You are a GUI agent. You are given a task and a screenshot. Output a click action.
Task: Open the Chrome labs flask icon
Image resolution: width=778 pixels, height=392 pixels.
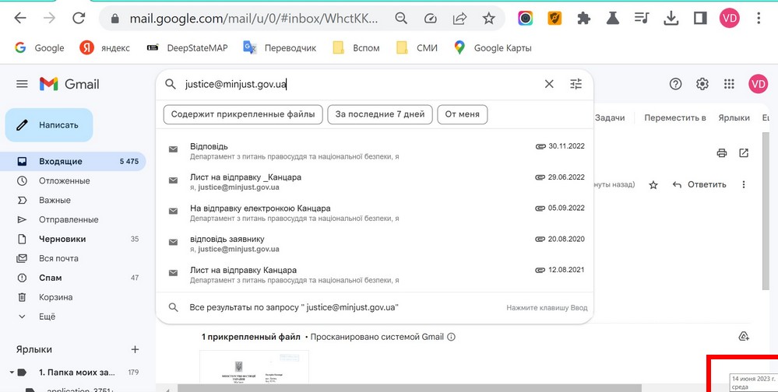point(613,19)
